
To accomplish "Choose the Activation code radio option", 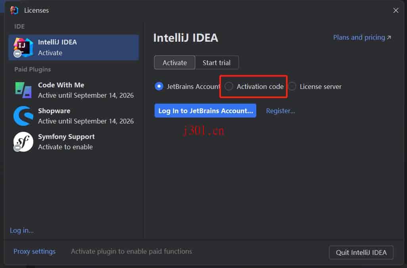I will 228,86.
